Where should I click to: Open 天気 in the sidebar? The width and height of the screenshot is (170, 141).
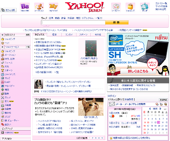click(7, 66)
